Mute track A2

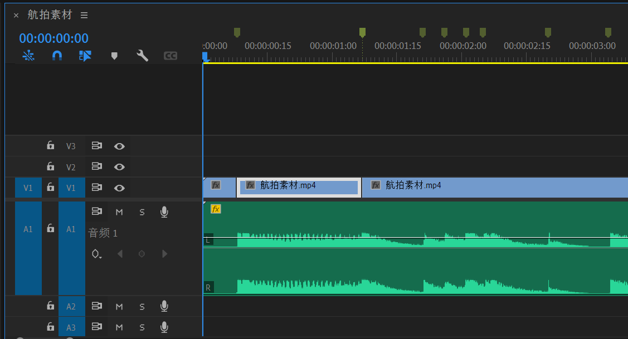click(x=119, y=307)
